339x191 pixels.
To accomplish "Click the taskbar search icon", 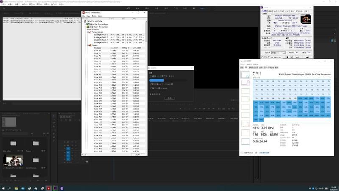I will tap(10, 188).
